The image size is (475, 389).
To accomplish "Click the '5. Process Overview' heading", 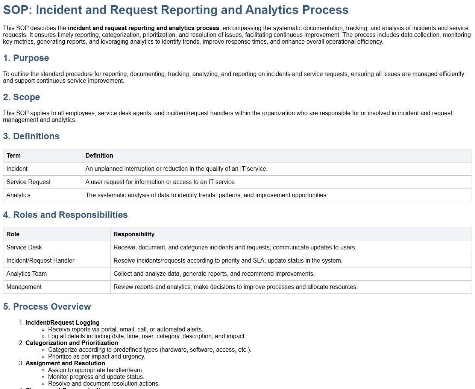I will [x=47, y=307].
